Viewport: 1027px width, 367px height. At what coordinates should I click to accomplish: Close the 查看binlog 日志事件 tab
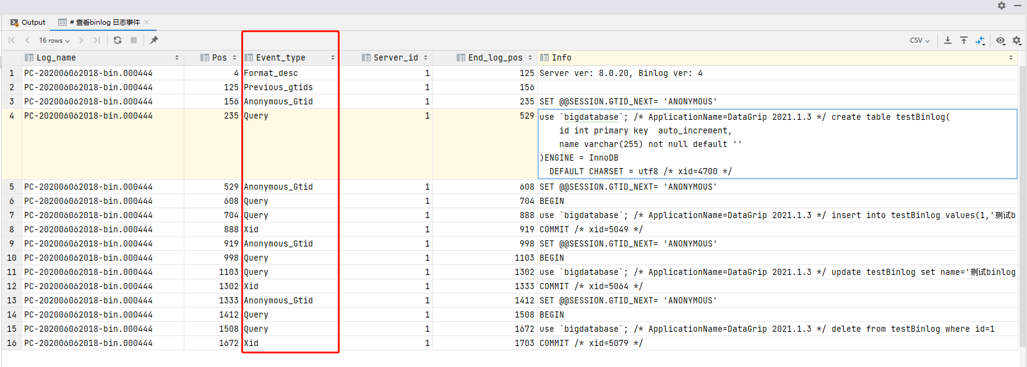click(x=147, y=22)
